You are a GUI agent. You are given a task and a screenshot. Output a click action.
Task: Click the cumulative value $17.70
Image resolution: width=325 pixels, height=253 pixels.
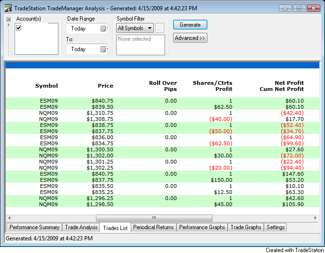click(294, 119)
